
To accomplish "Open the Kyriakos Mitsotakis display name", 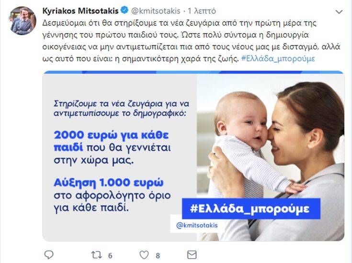I will coord(80,11).
